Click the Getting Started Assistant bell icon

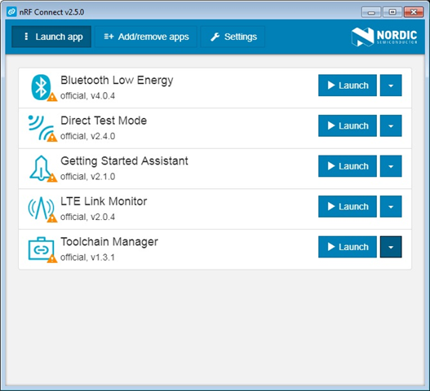41,168
